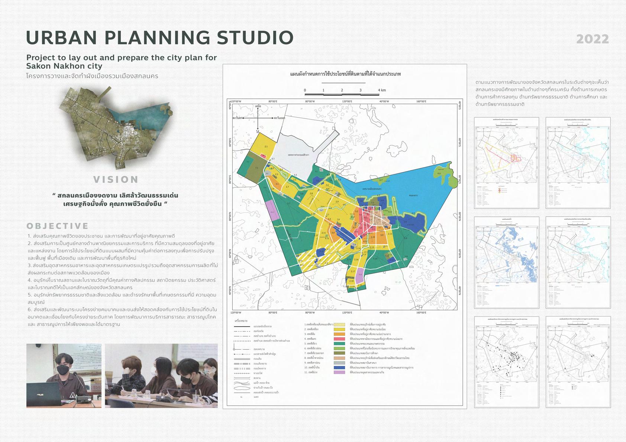Click the VISION heading
The width and height of the screenshot is (626, 442).
(116, 180)
